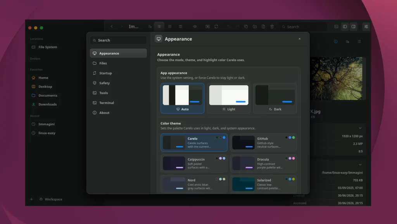This screenshot has height=224, width=397.
Task: Open the sort options icon beside Im...
Action: point(150,26)
